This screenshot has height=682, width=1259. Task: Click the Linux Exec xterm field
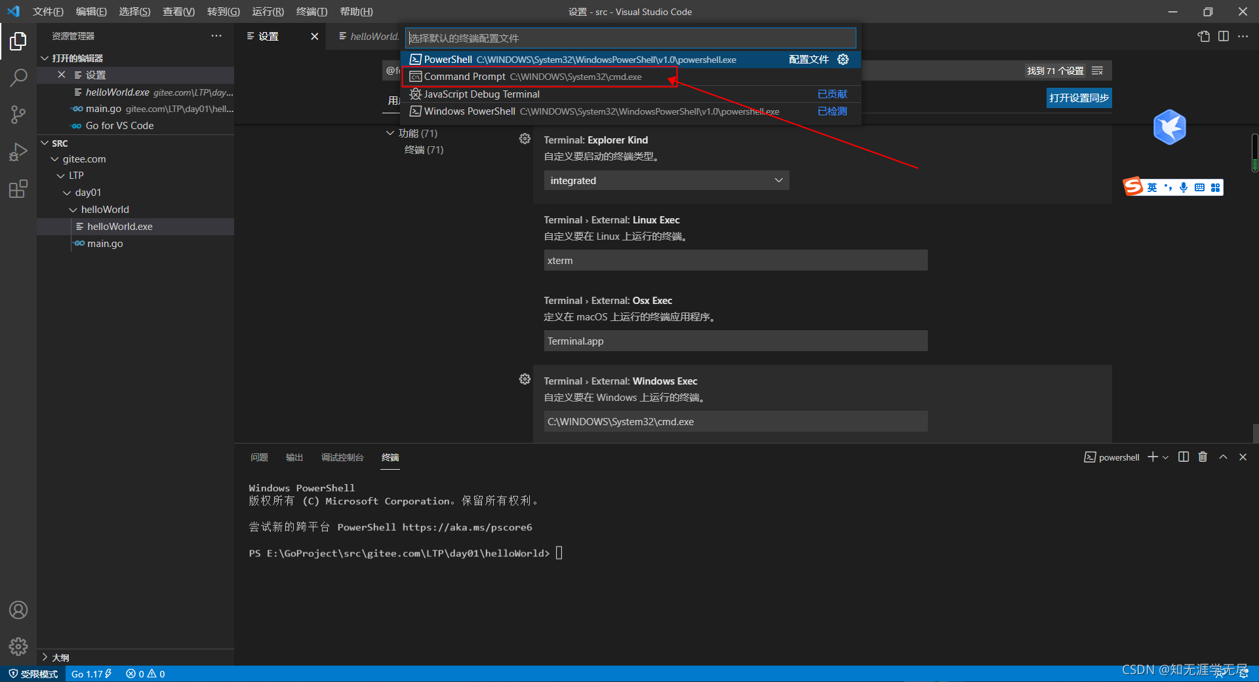pyautogui.click(x=736, y=260)
